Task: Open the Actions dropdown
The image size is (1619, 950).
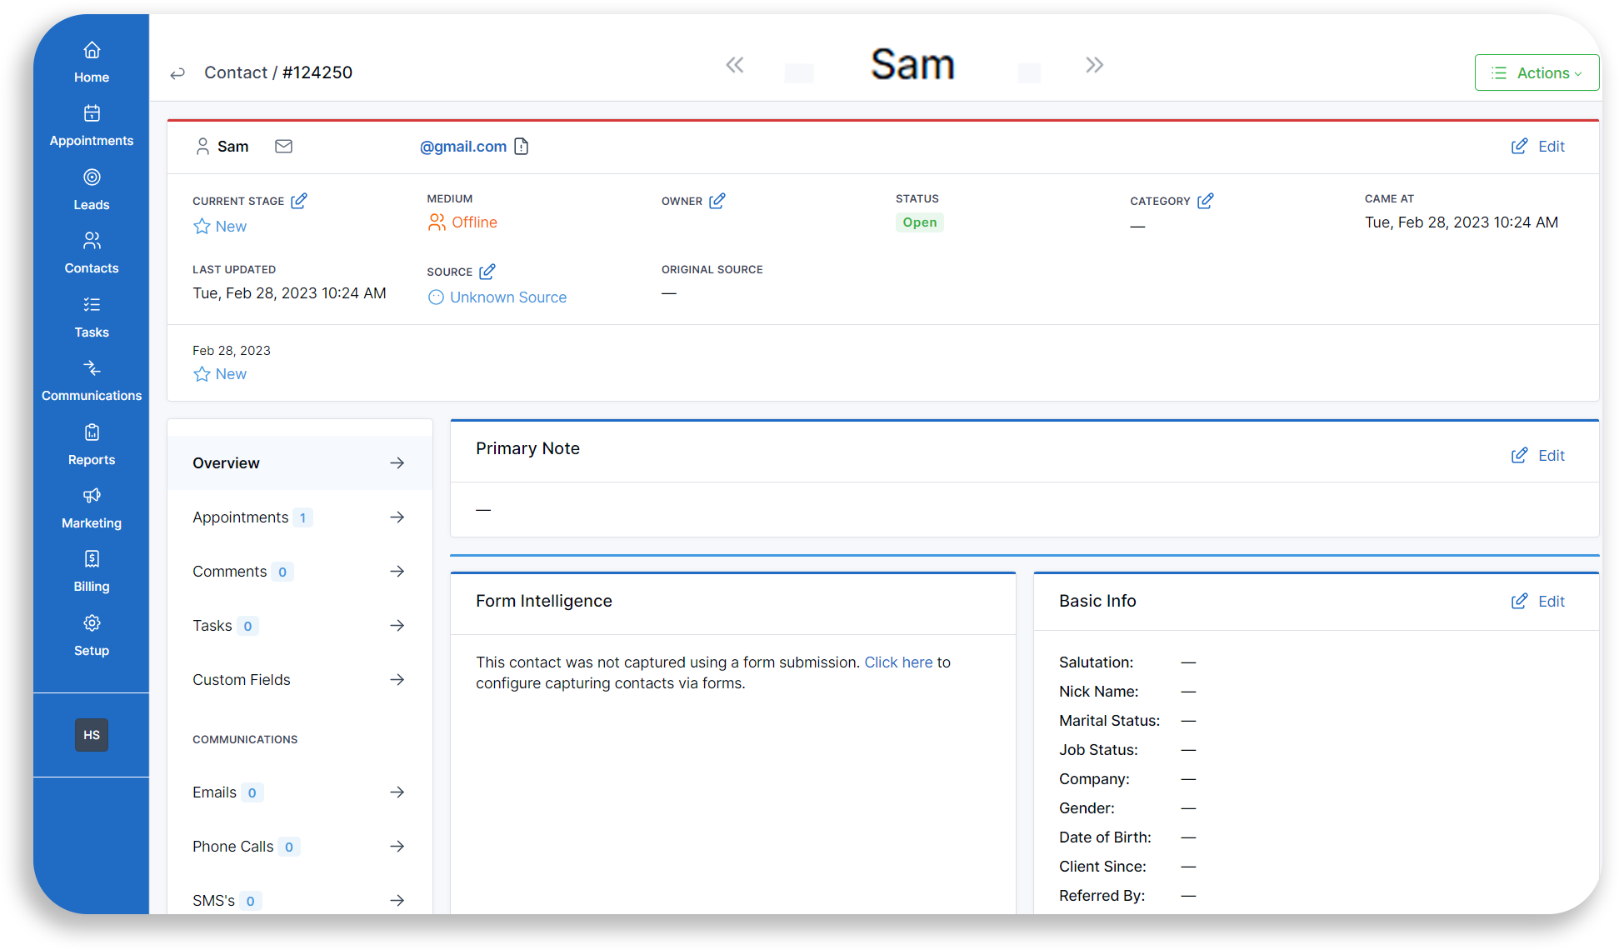Action: (1537, 72)
